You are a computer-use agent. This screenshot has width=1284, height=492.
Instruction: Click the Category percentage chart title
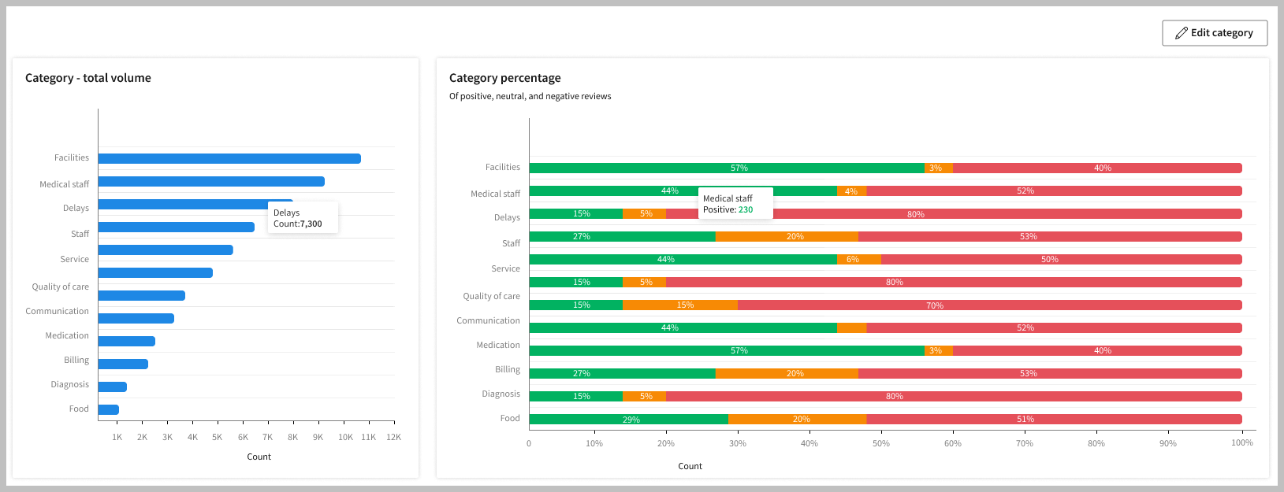tap(504, 78)
